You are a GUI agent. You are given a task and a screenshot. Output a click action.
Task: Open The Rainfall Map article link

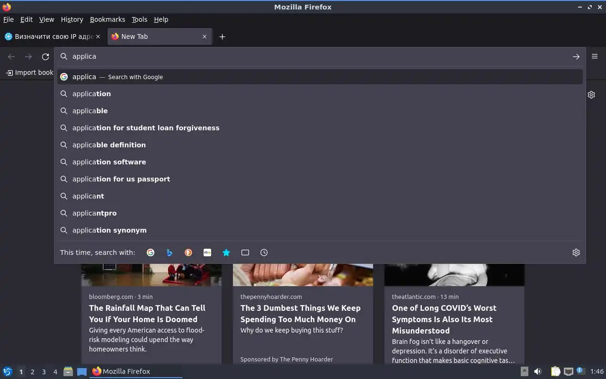tap(147, 314)
